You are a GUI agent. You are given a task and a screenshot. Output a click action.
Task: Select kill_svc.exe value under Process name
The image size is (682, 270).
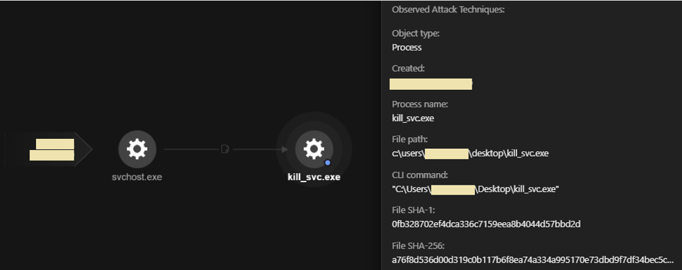click(x=413, y=118)
